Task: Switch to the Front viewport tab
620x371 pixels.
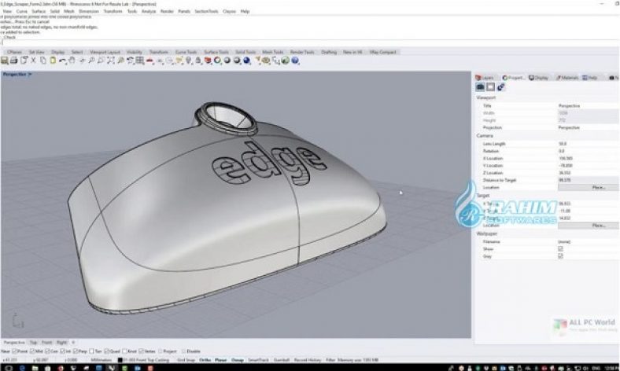Action: click(x=46, y=343)
